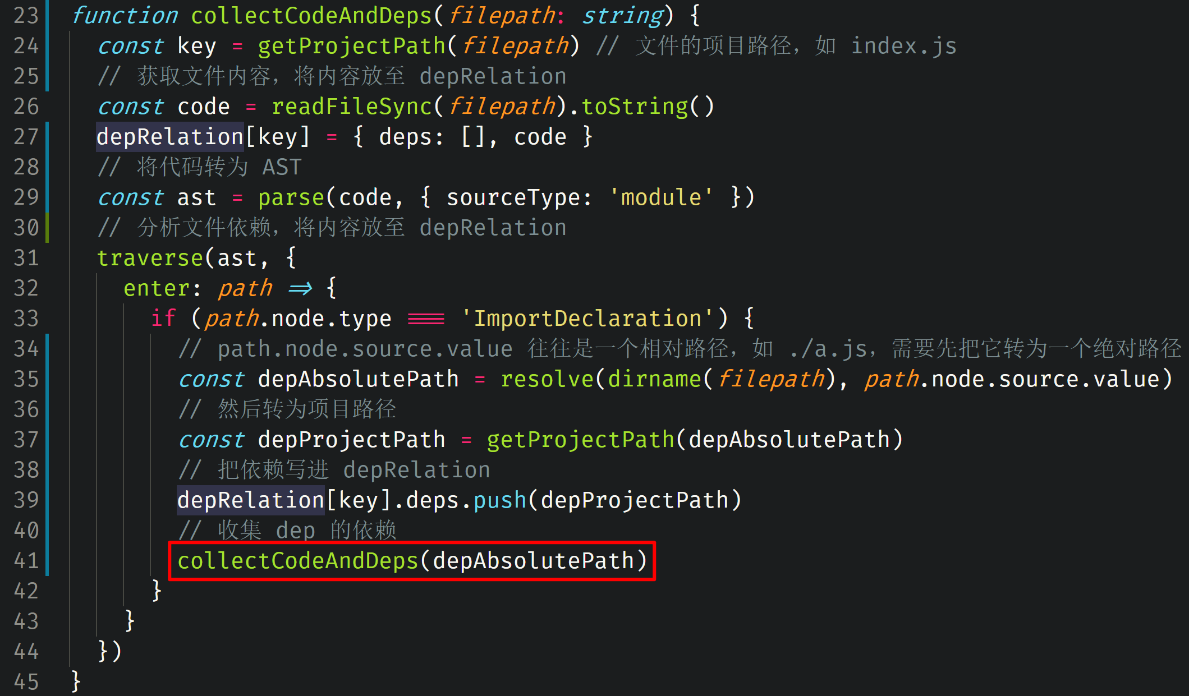Click line number 41 in gutter
The height and width of the screenshot is (696, 1189).
[x=26, y=561]
